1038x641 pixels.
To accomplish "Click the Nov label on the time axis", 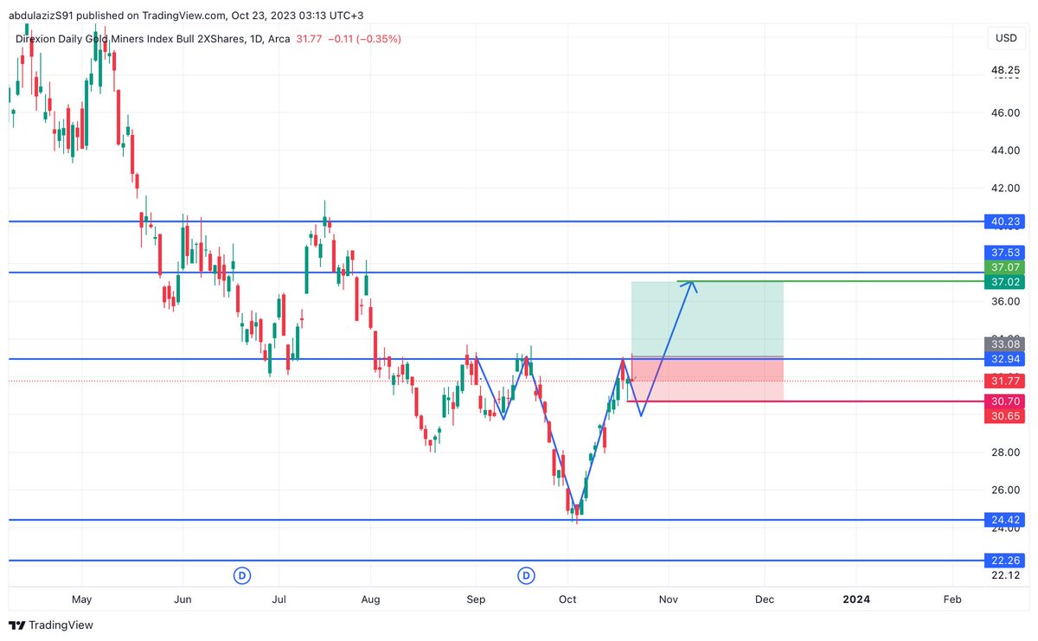I will click(x=667, y=599).
